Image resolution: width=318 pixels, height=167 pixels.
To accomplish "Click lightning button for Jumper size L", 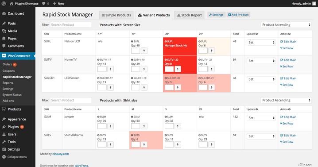I will [x=110, y=126].
